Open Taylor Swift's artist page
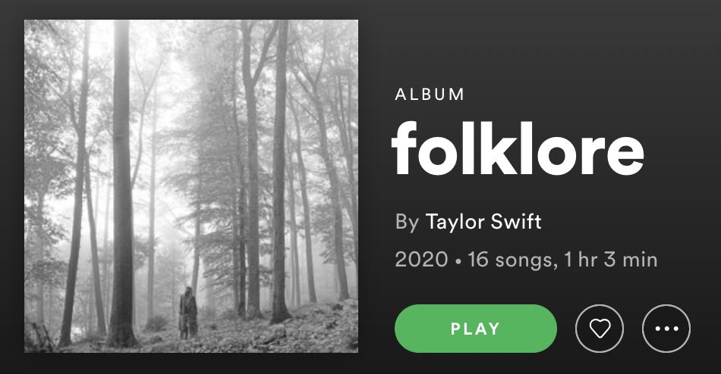Viewport: 721px width, 374px height. click(x=483, y=222)
